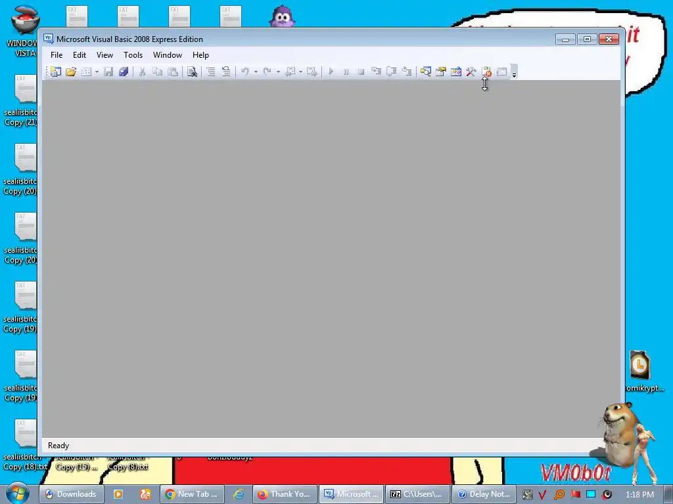Click the Undo arrow icon
The image size is (673, 504).
[245, 72]
